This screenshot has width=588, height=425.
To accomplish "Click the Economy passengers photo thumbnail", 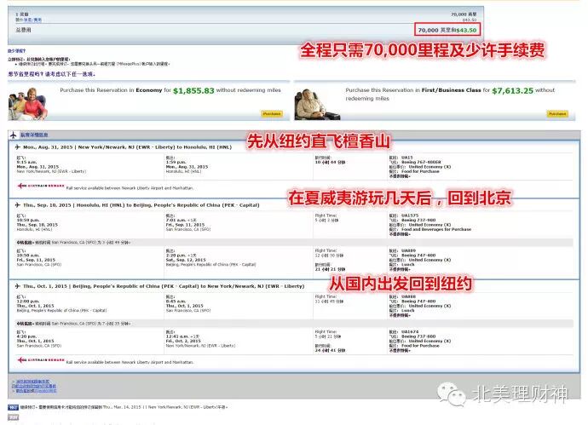I will pyautogui.click(x=28, y=104).
